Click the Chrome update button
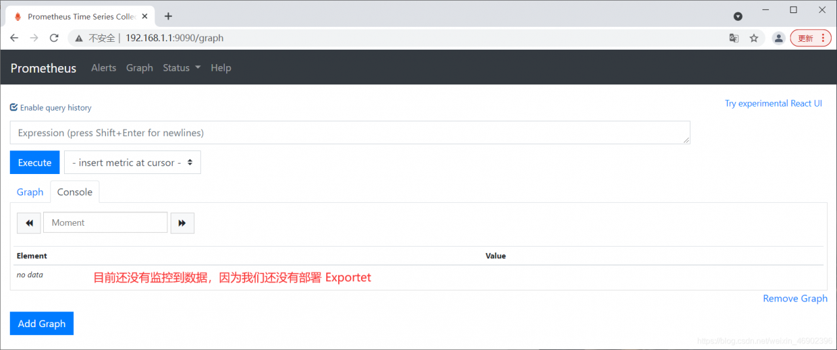Screen dimensions: 837x350 click(811, 38)
